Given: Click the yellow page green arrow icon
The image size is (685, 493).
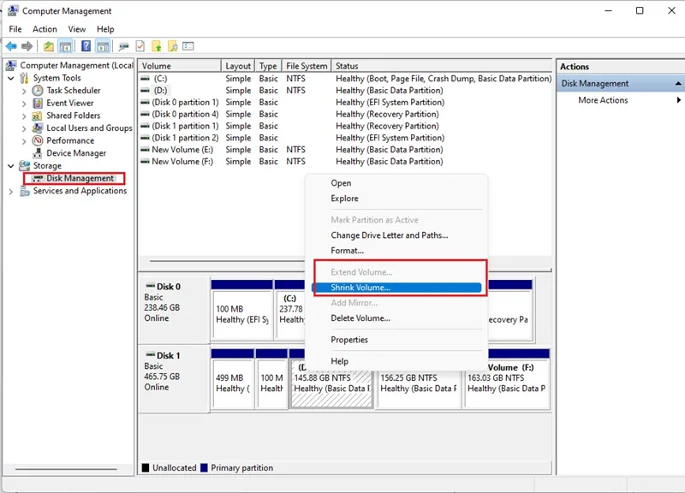Looking at the screenshot, I should [157, 46].
